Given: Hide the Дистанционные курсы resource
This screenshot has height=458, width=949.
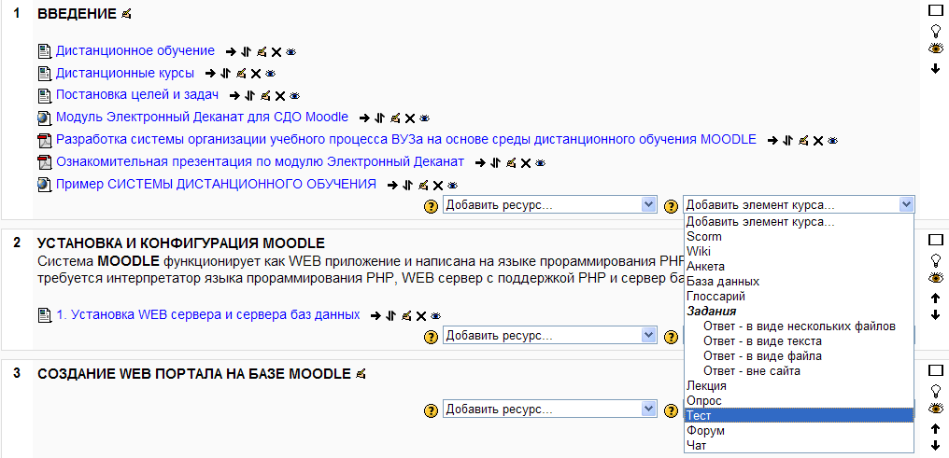Looking at the screenshot, I should point(270,74).
